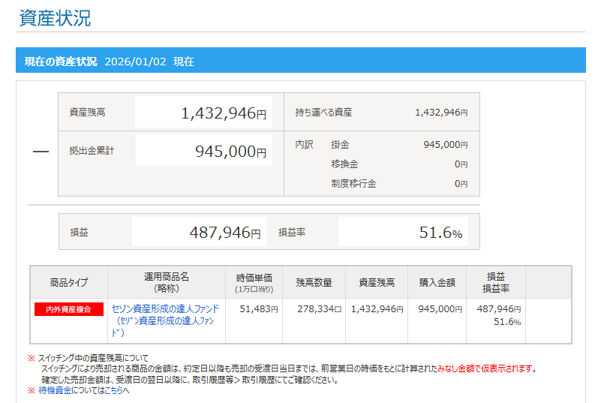Click the 損益 amount 487,946円
This screenshot has width=595, height=403.
(x=224, y=233)
